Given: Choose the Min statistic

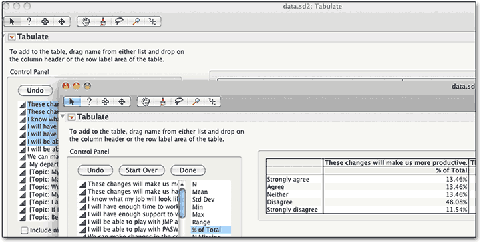Looking at the screenshot, I should click(197, 207).
